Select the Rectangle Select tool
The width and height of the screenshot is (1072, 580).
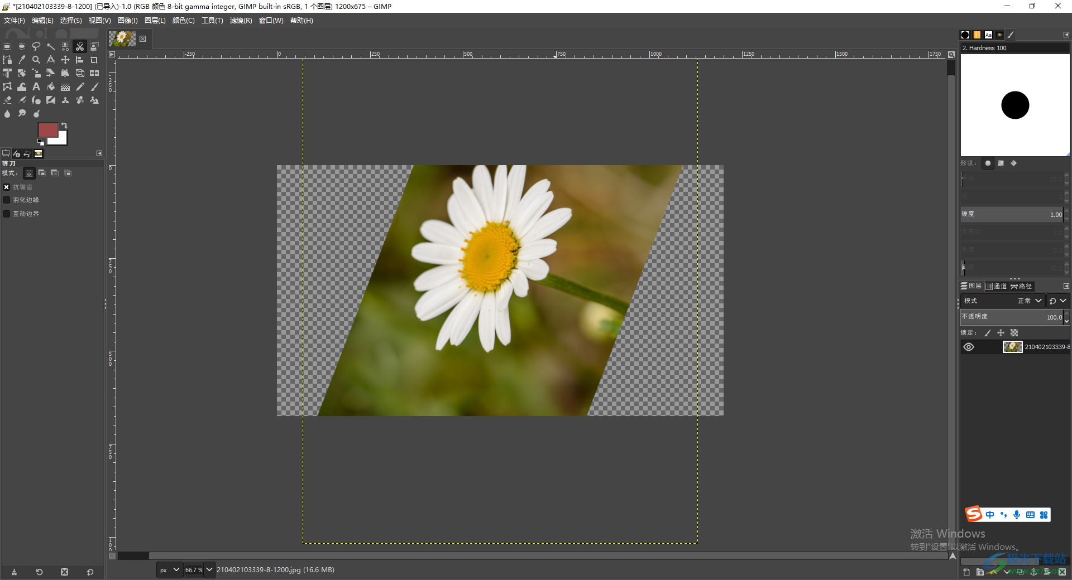(x=7, y=46)
